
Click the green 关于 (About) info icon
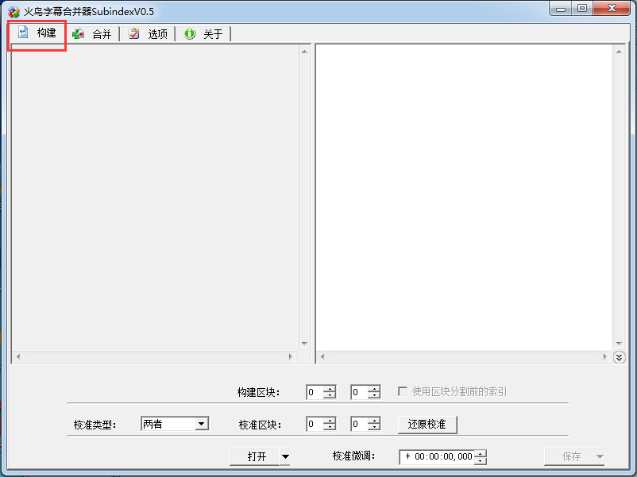point(190,33)
